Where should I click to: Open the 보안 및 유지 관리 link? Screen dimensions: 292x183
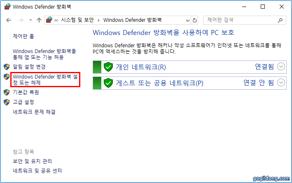point(33,161)
